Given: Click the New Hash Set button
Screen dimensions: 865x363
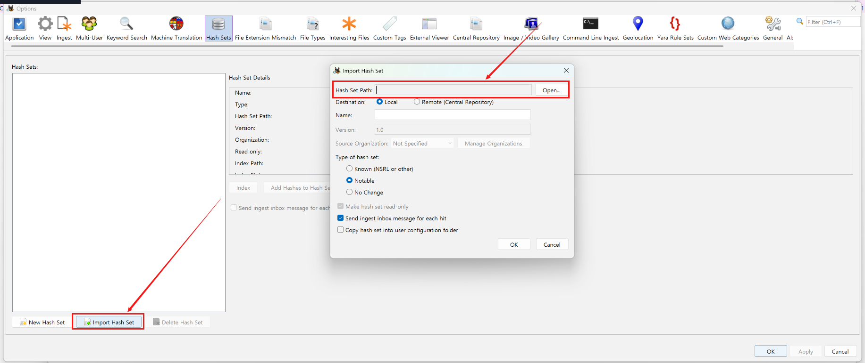Looking at the screenshot, I should 42,322.
